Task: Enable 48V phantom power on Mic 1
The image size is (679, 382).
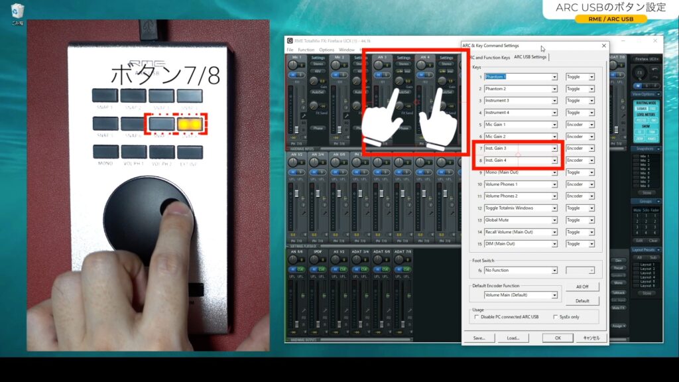Action: click(318, 71)
